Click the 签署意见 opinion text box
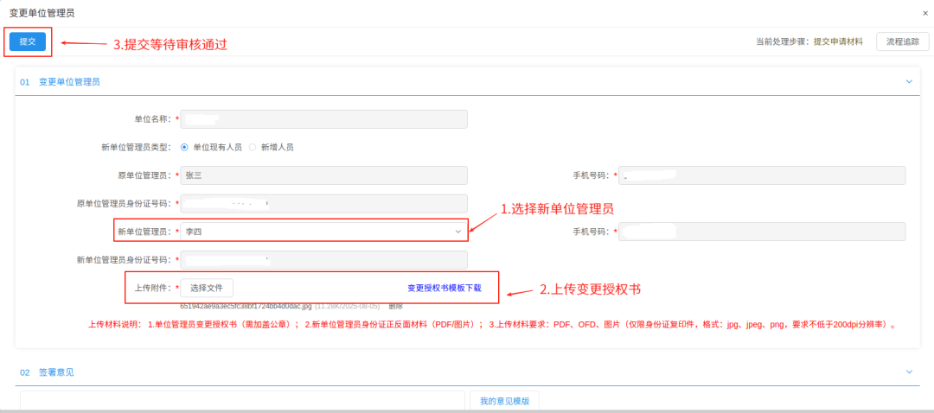This screenshot has width=934, height=413. pos(242,401)
